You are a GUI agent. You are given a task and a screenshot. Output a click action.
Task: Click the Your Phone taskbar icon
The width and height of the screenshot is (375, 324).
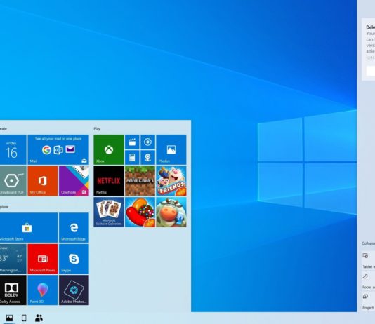[24, 318]
